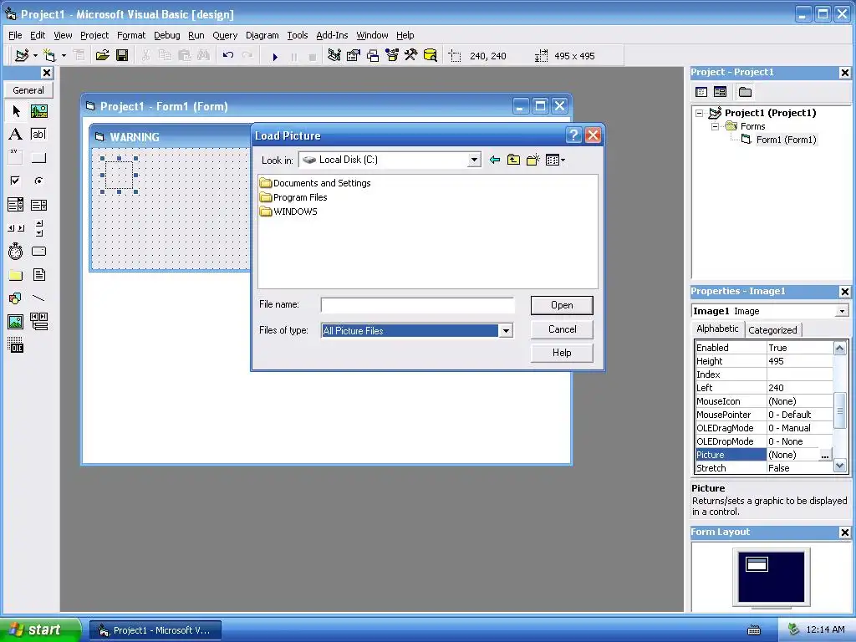The image size is (856, 642).
Task: Open Object Browser toolbar icon
Action: pos(392,55)
